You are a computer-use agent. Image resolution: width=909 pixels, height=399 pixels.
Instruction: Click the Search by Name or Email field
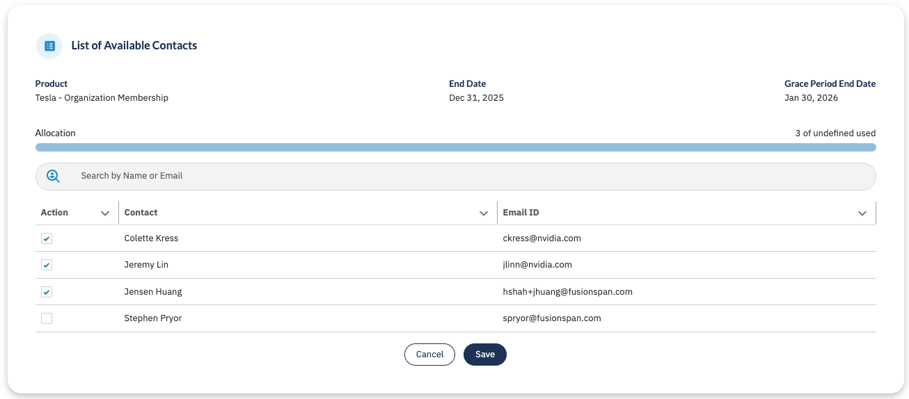456,177
